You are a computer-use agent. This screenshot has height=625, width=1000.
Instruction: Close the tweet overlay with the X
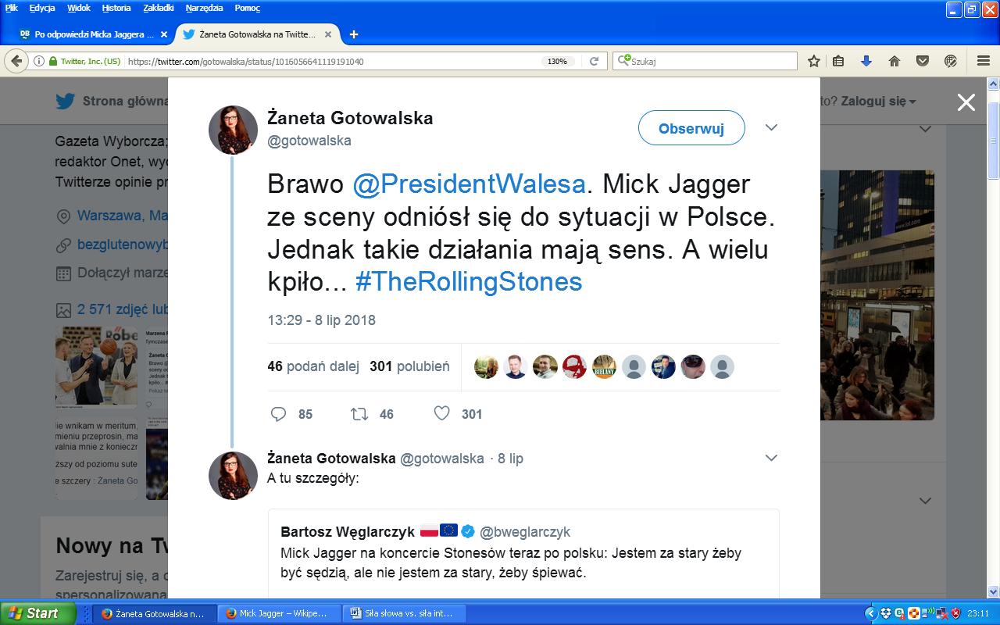966,102
